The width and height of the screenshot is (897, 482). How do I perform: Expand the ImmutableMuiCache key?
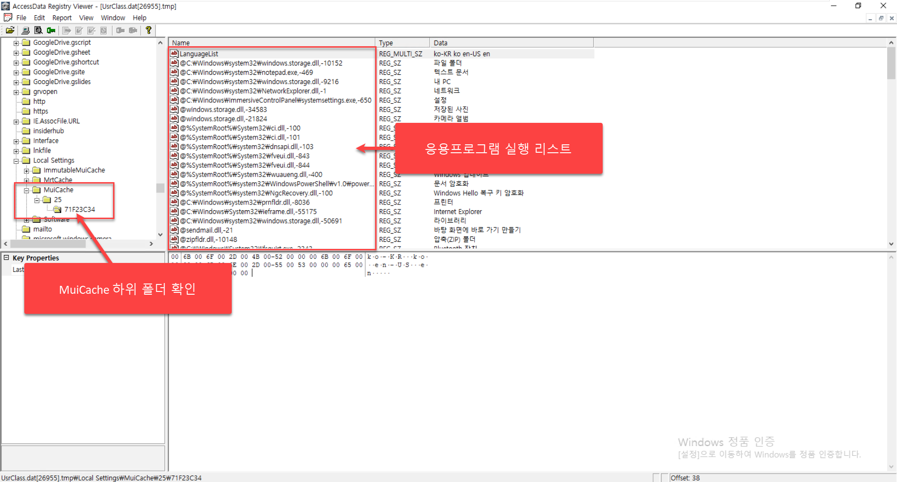[x=27, y=170]
